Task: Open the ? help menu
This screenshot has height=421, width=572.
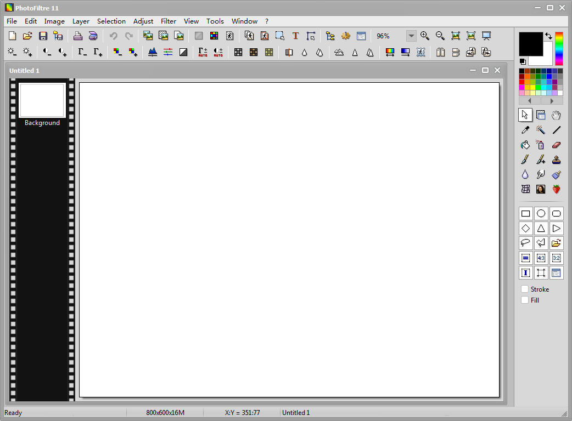Action: tap(267, 21)
